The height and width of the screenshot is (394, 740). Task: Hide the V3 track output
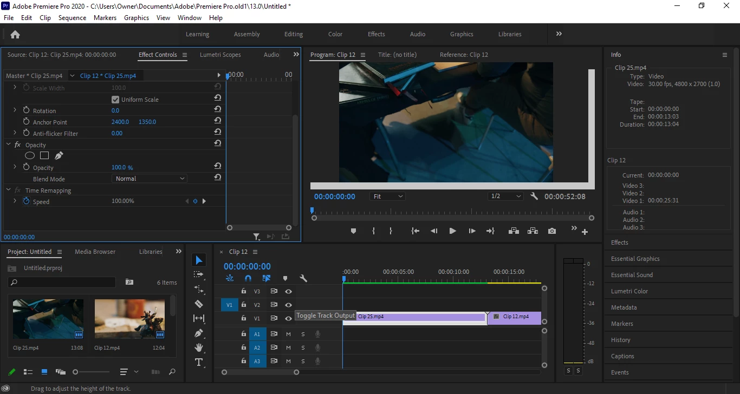point(289,291)
